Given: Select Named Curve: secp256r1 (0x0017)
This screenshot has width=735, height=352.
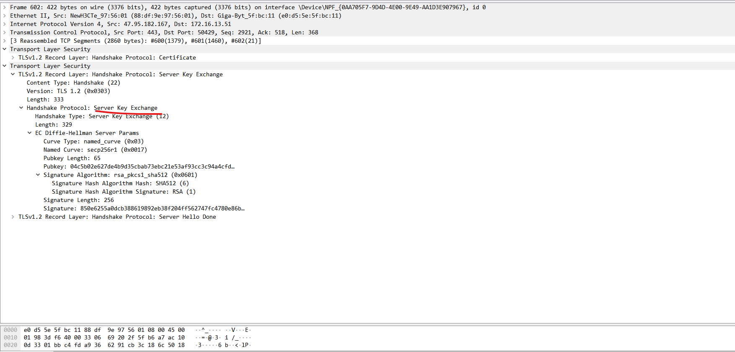Looking at the screenshot, I should tap(95, 150).
